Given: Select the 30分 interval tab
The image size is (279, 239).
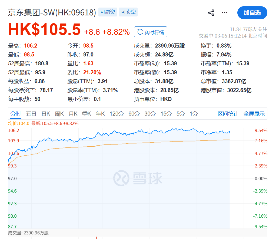Looking at the screenshot, I should 150,114.
